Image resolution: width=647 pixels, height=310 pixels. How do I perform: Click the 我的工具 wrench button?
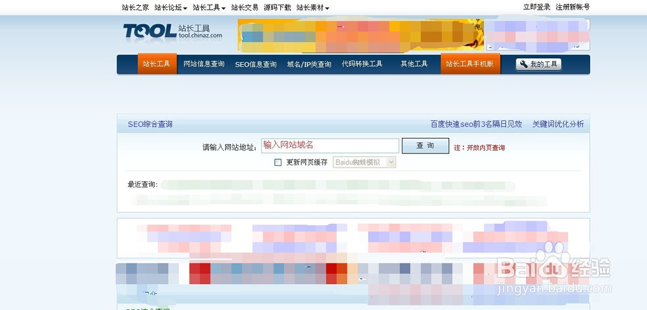point(538,64)
